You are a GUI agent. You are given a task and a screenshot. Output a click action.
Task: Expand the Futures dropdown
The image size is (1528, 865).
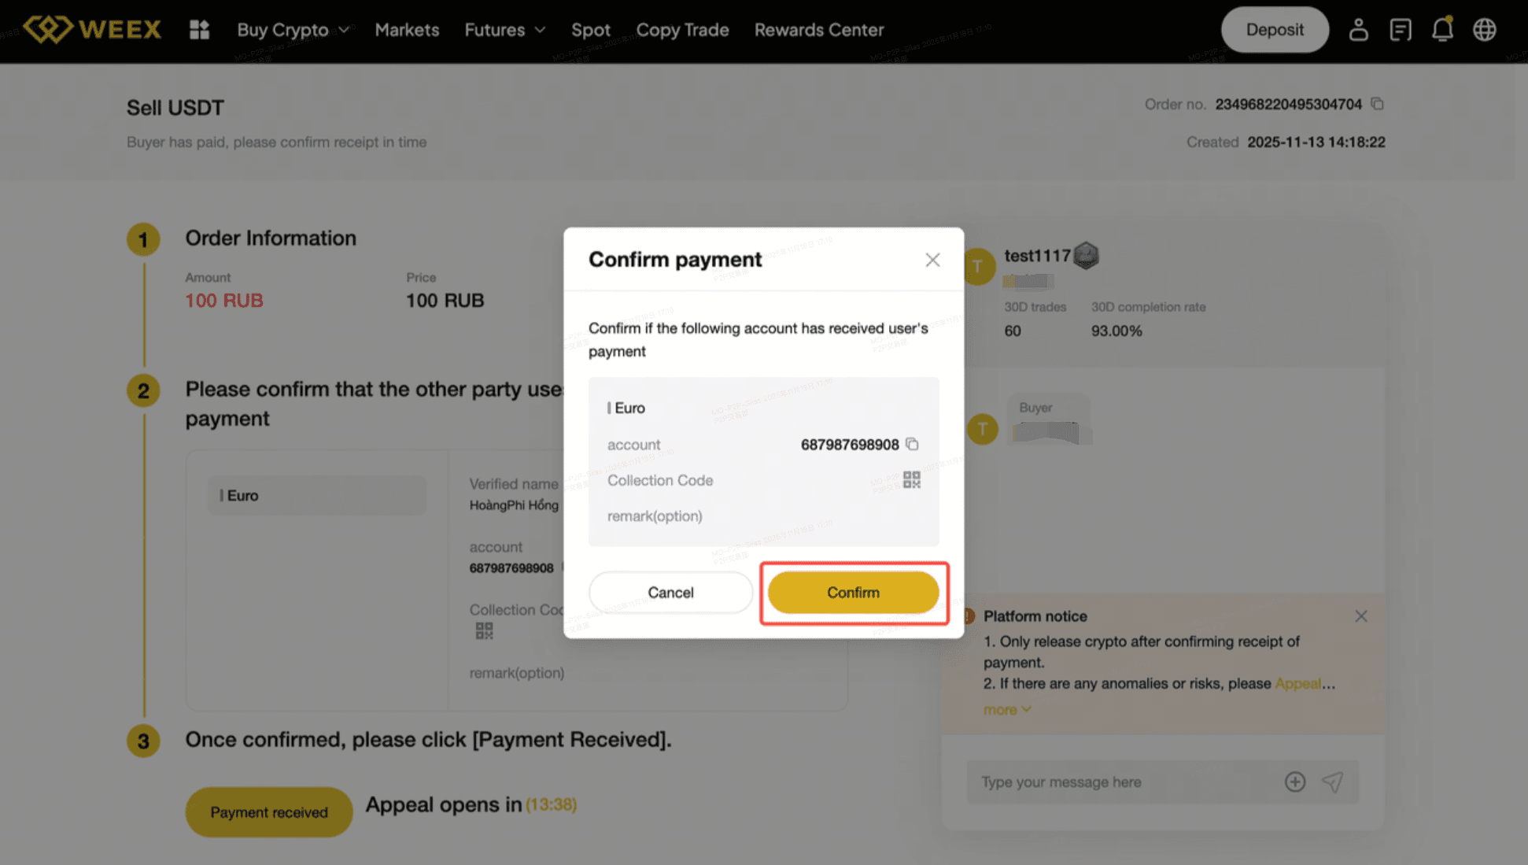coord(504,30)
